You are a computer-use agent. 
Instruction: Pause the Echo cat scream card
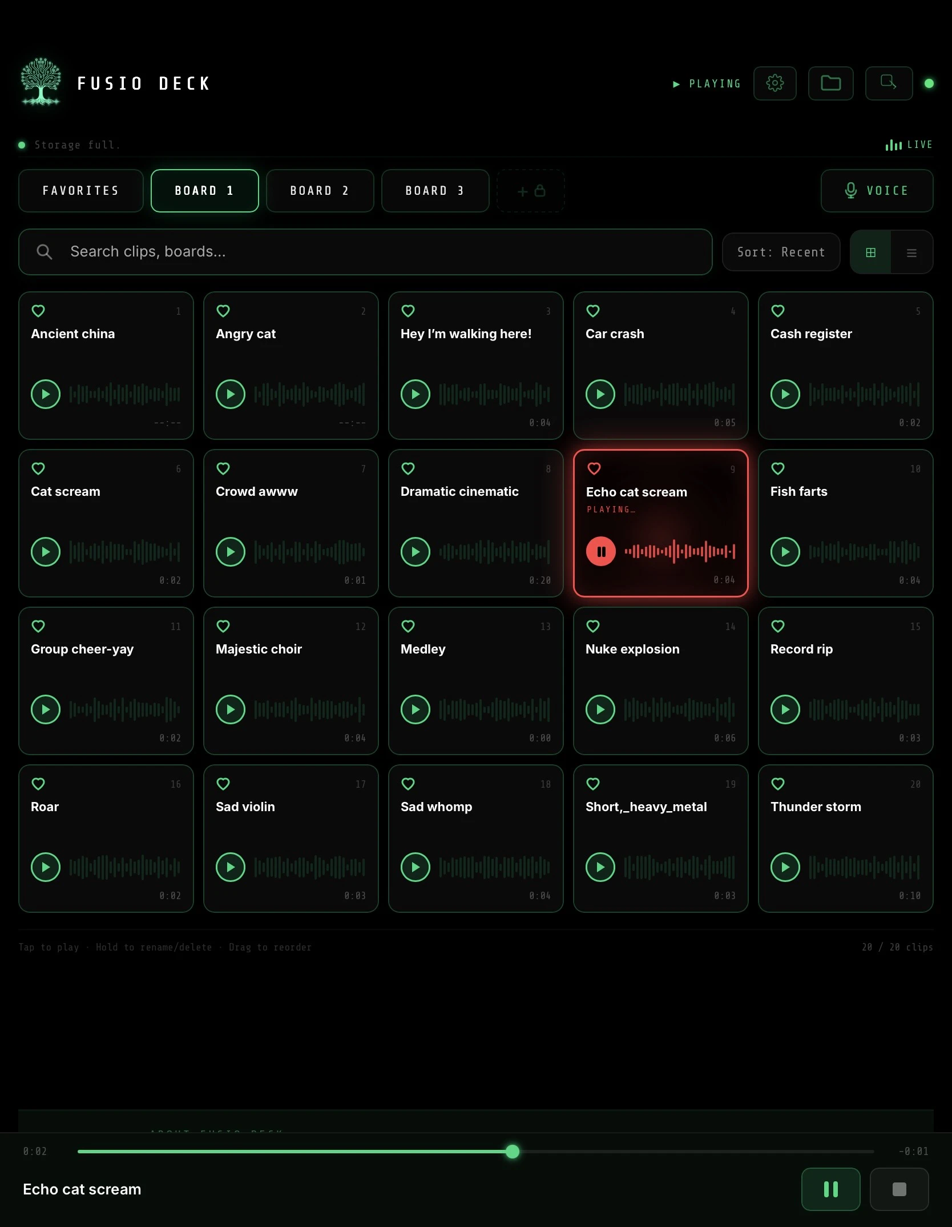[601, 552]
